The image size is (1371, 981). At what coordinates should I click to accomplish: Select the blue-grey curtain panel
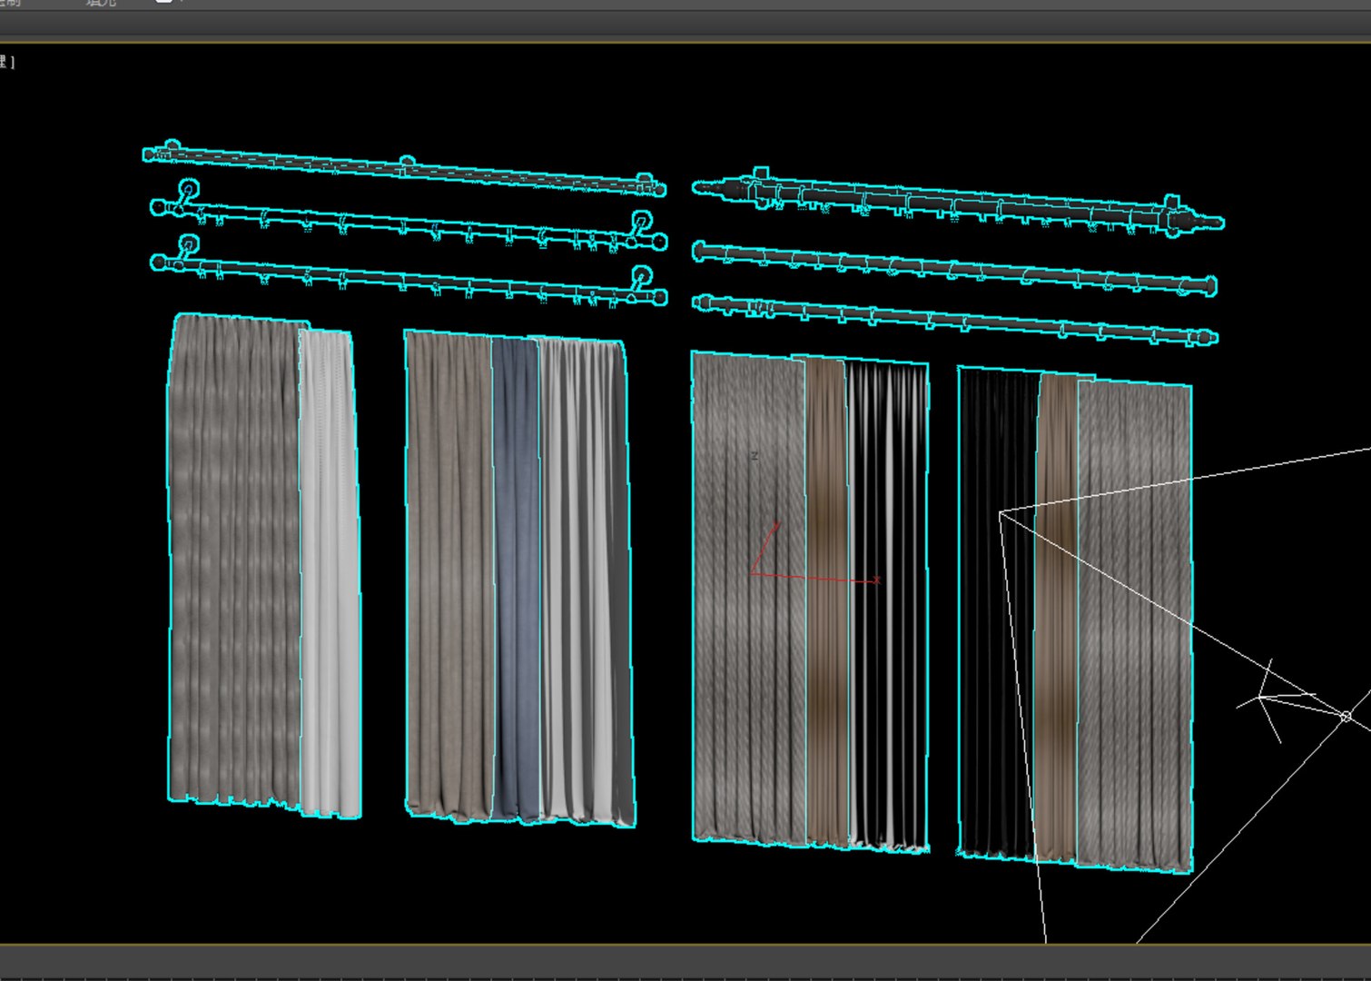(517, 580)
